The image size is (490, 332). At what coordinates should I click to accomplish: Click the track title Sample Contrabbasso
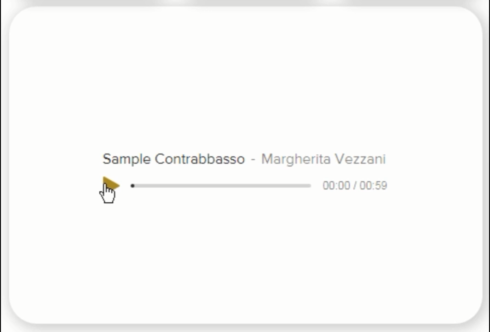click(x=173, y=159)
